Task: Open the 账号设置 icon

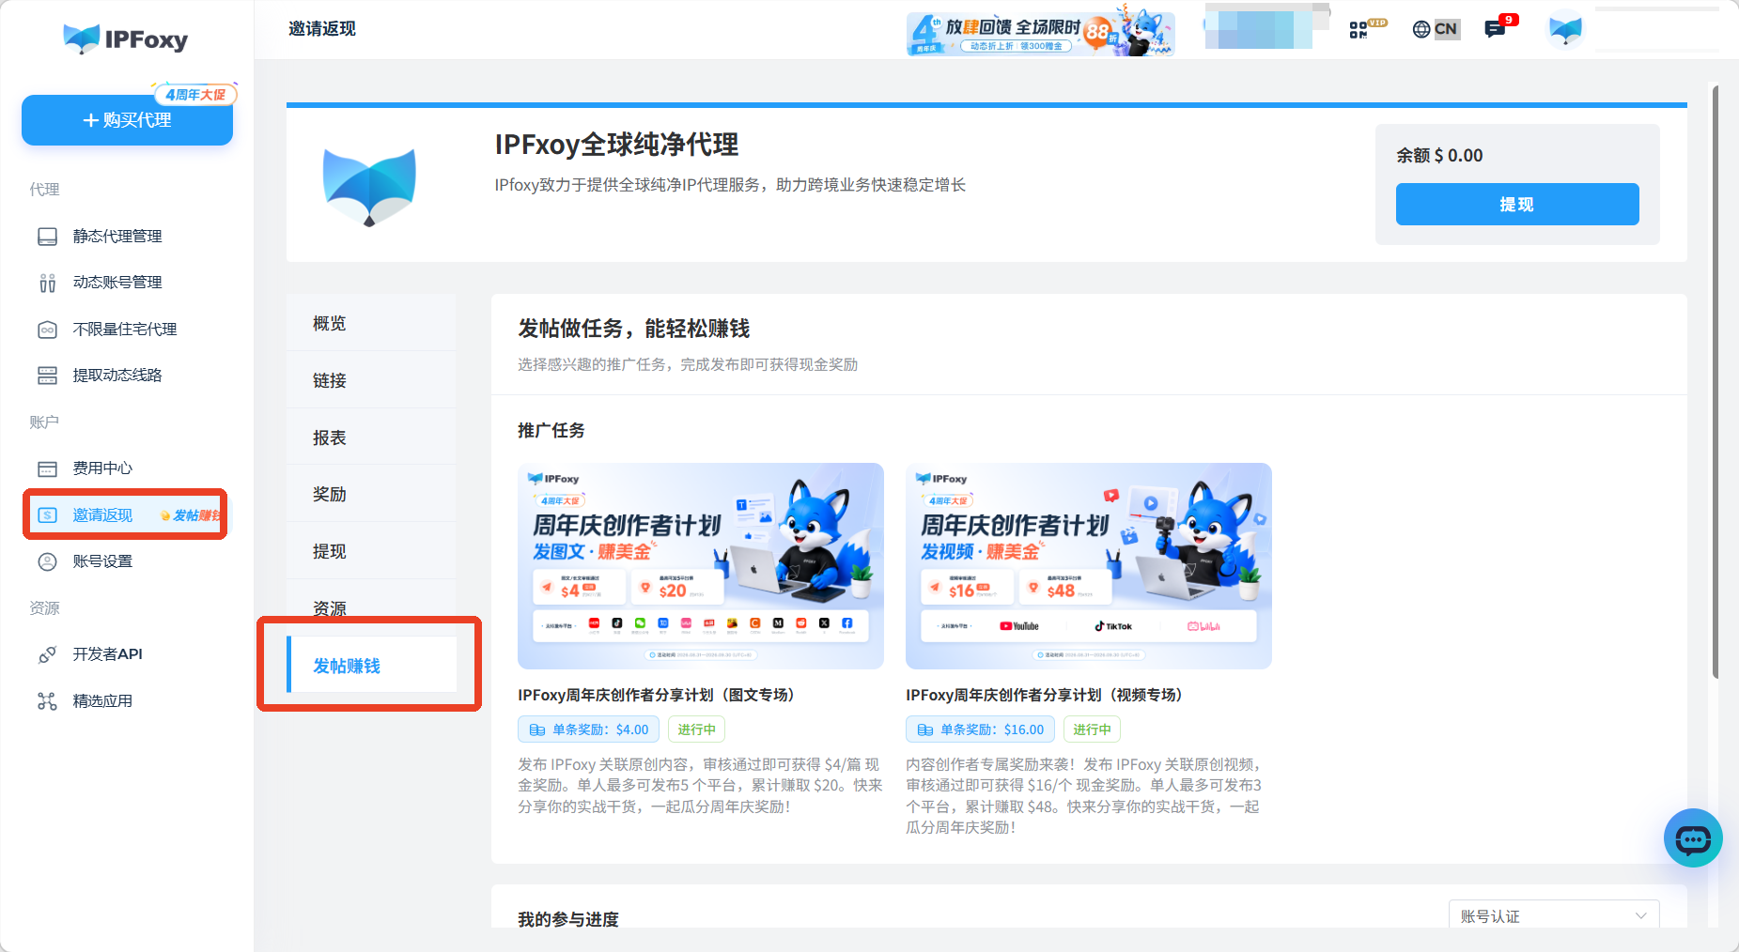Action: point(47,561)
